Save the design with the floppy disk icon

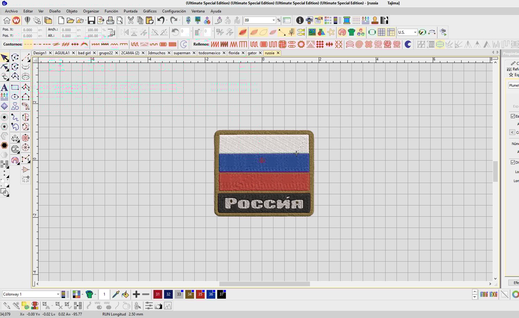tap(91, 20)
